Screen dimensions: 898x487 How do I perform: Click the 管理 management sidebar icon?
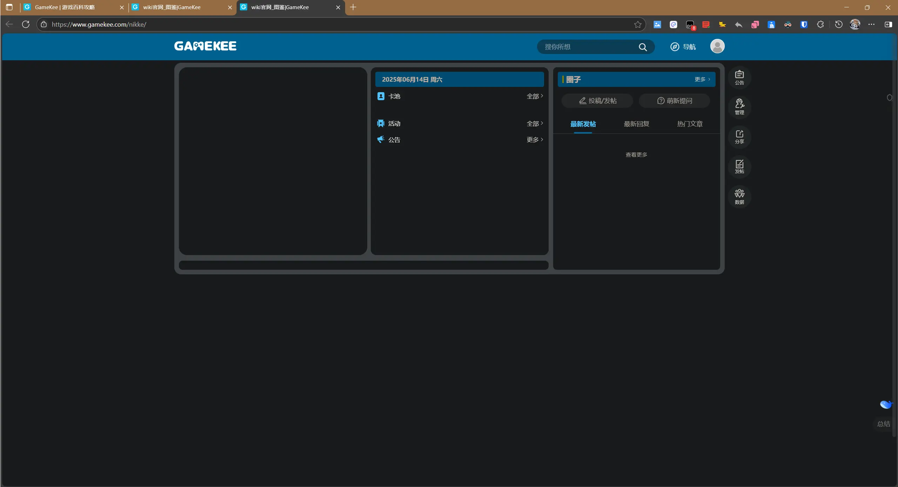tap(739, 107)
